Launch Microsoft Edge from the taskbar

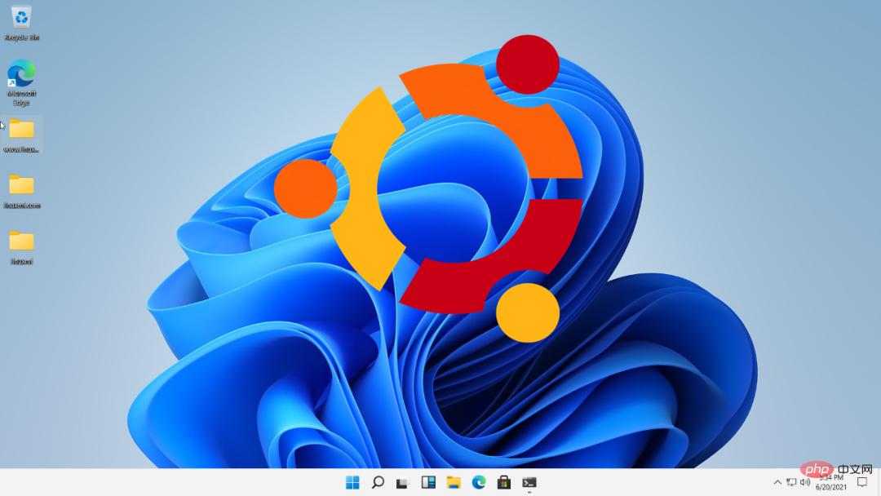tap(479, 482)
